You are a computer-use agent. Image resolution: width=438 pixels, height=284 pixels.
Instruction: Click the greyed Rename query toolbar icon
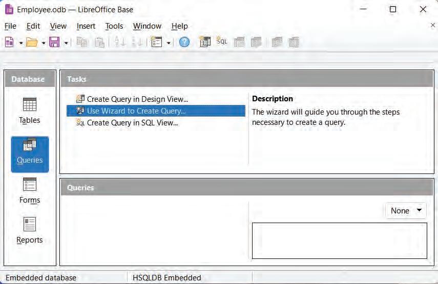[294, 42]
